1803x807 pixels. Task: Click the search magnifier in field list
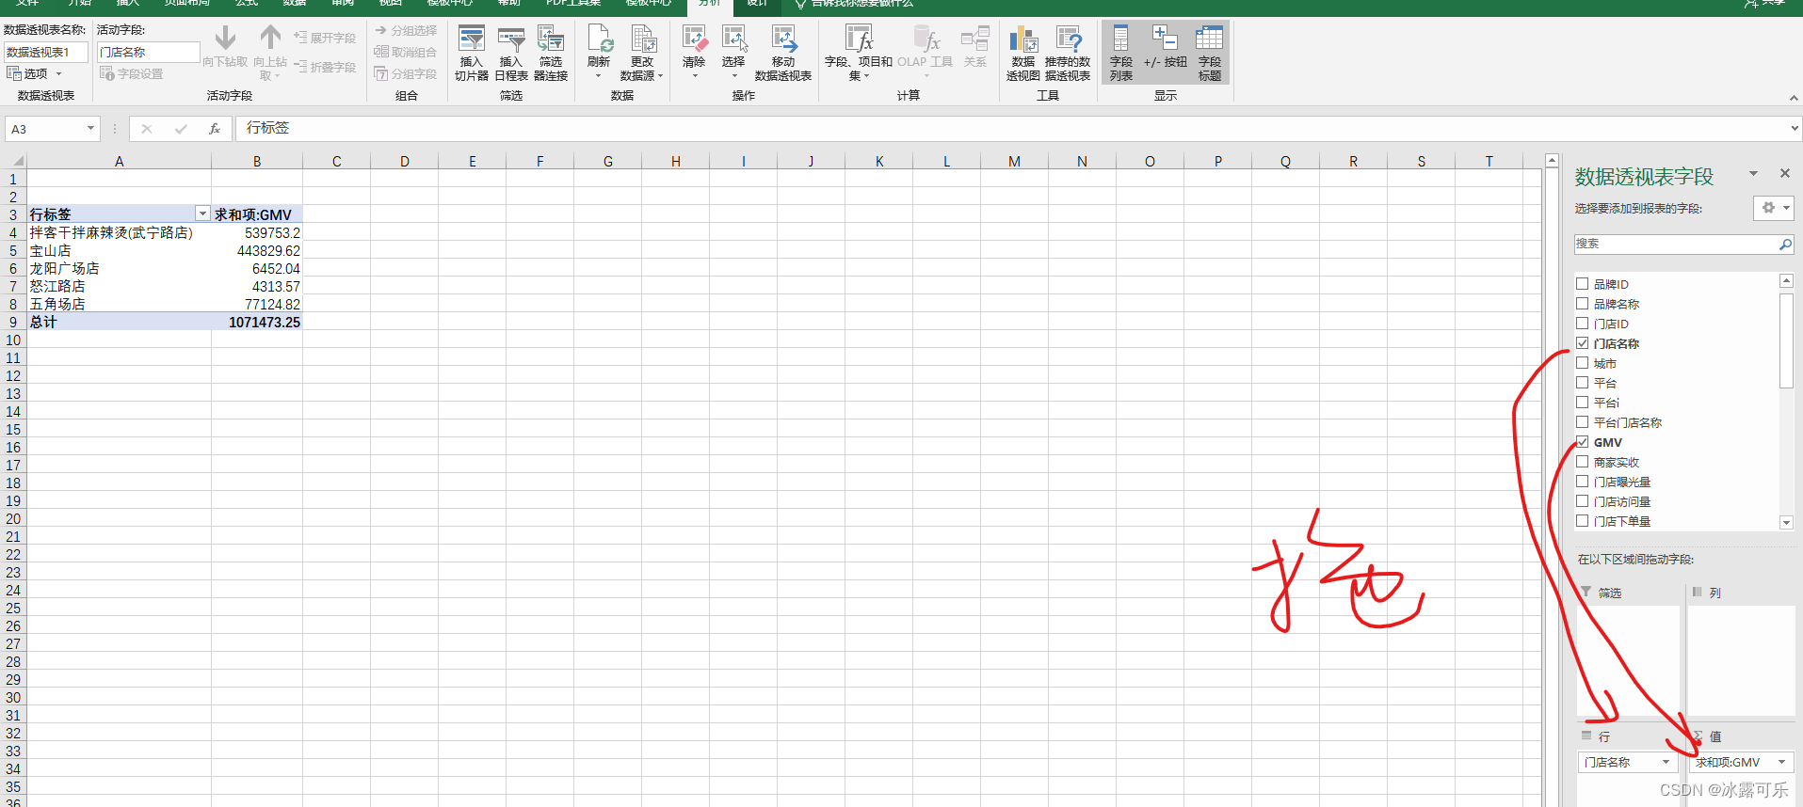pyautogui.click(x=1784, y=244)
